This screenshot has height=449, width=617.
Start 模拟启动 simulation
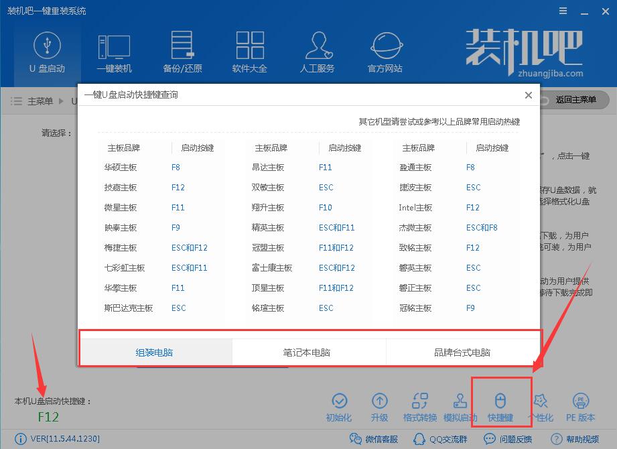[x=461, y=402]
